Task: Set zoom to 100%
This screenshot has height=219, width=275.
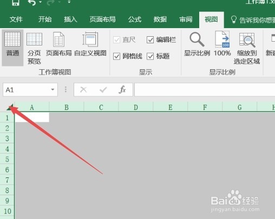Action: click(222, 44)
